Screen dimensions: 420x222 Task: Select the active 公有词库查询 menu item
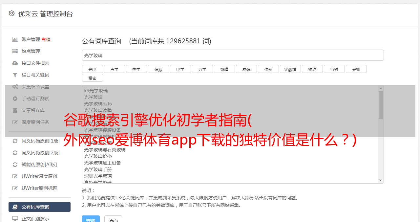(39, 207)
